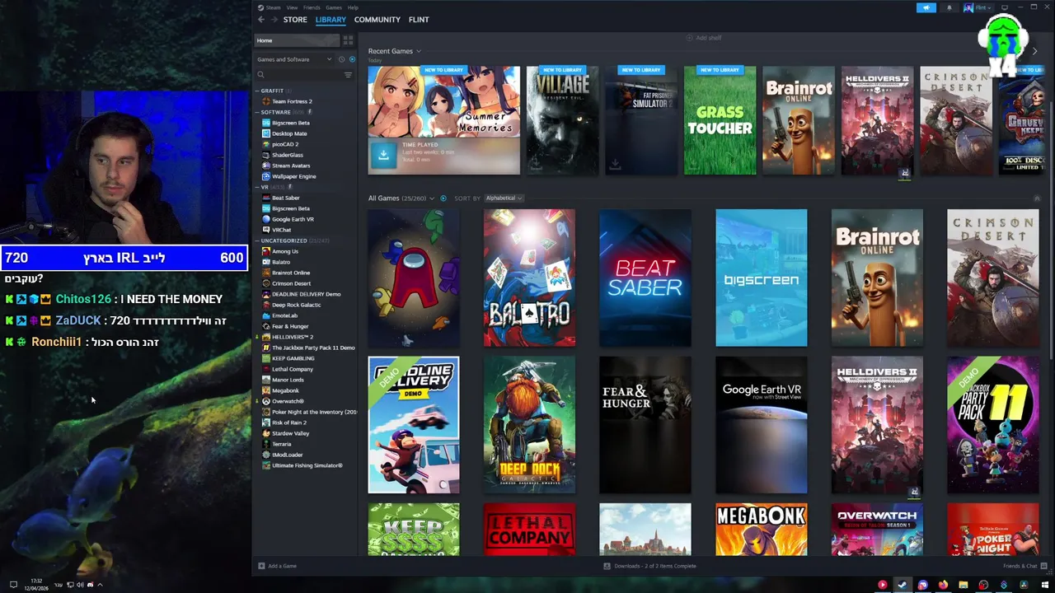
Task: Open Friends & Chat
Action: point(1025,566)
